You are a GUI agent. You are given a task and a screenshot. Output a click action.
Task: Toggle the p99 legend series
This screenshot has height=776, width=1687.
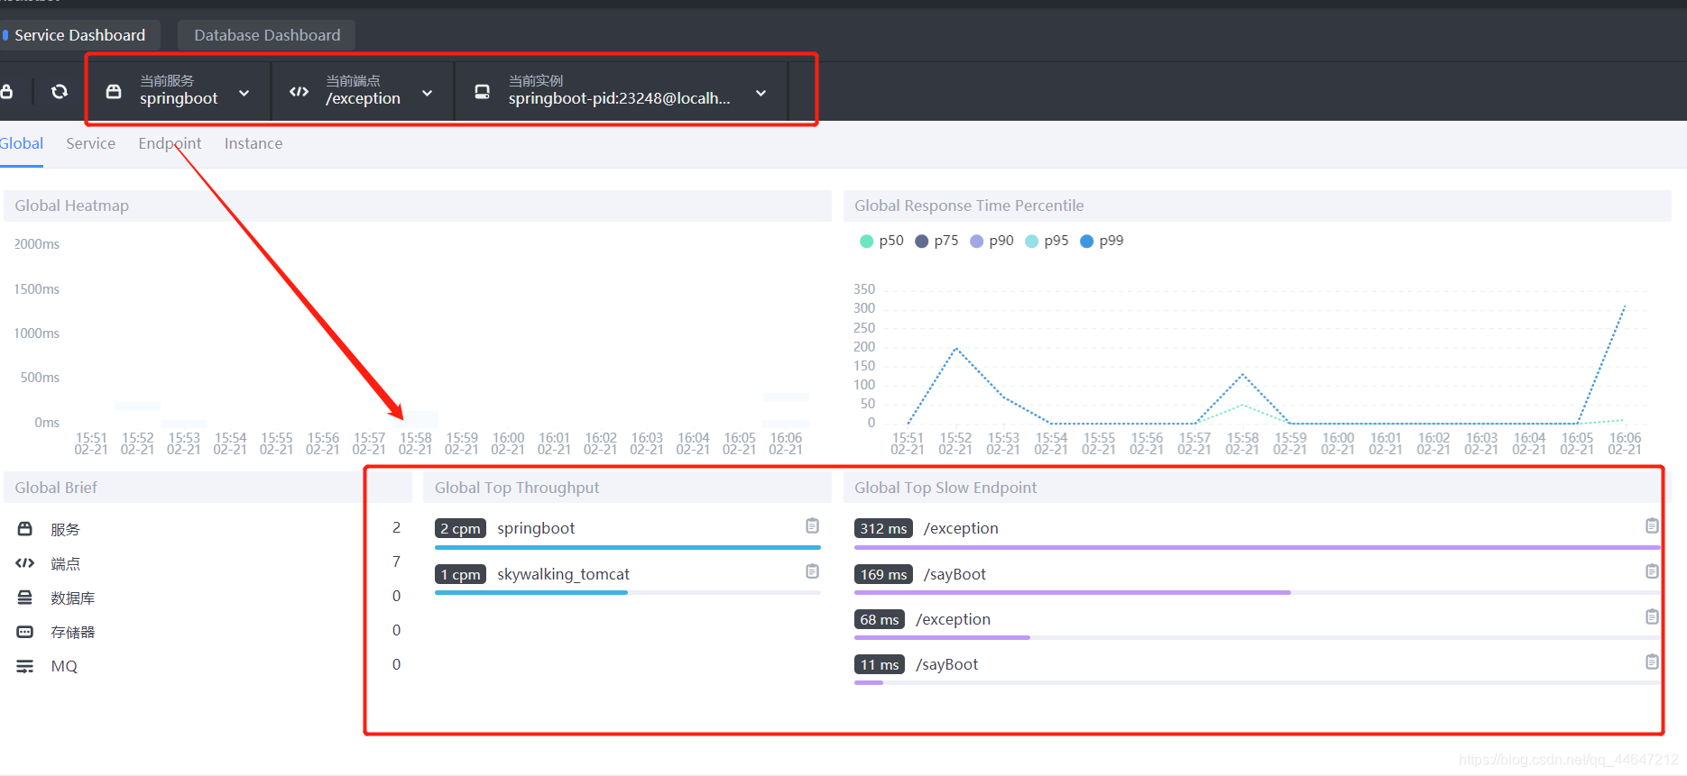[x=1102, y=241]
